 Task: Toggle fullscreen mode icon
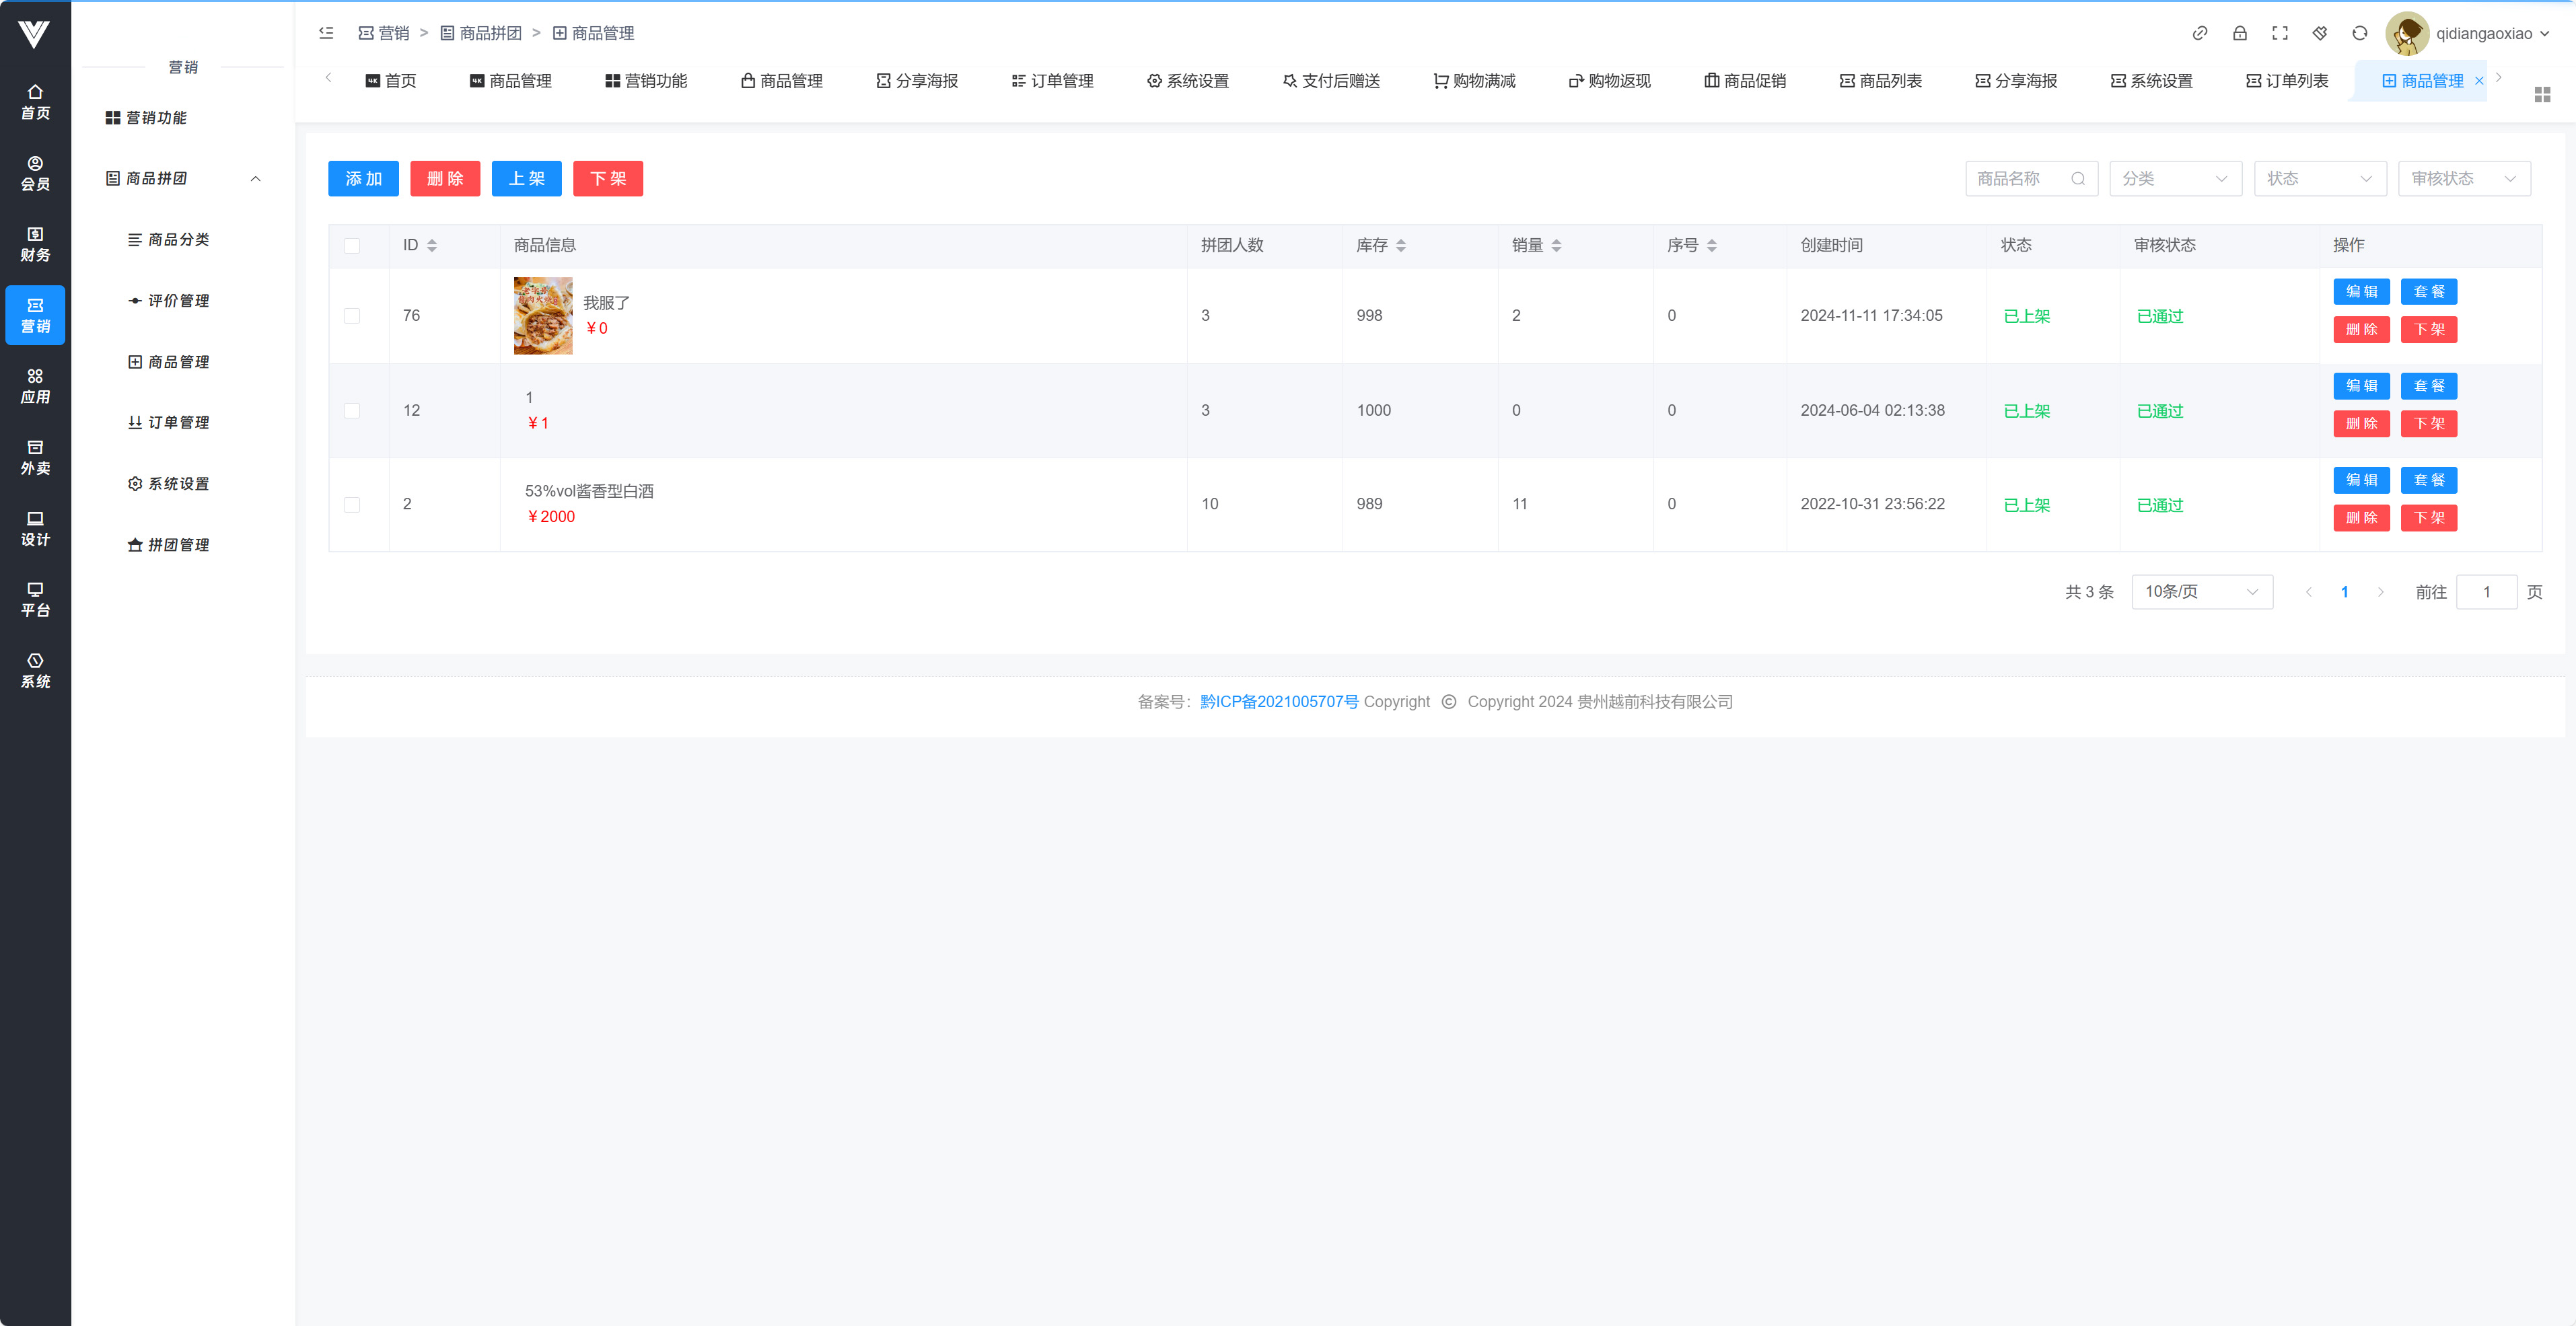pos(2279,33)
